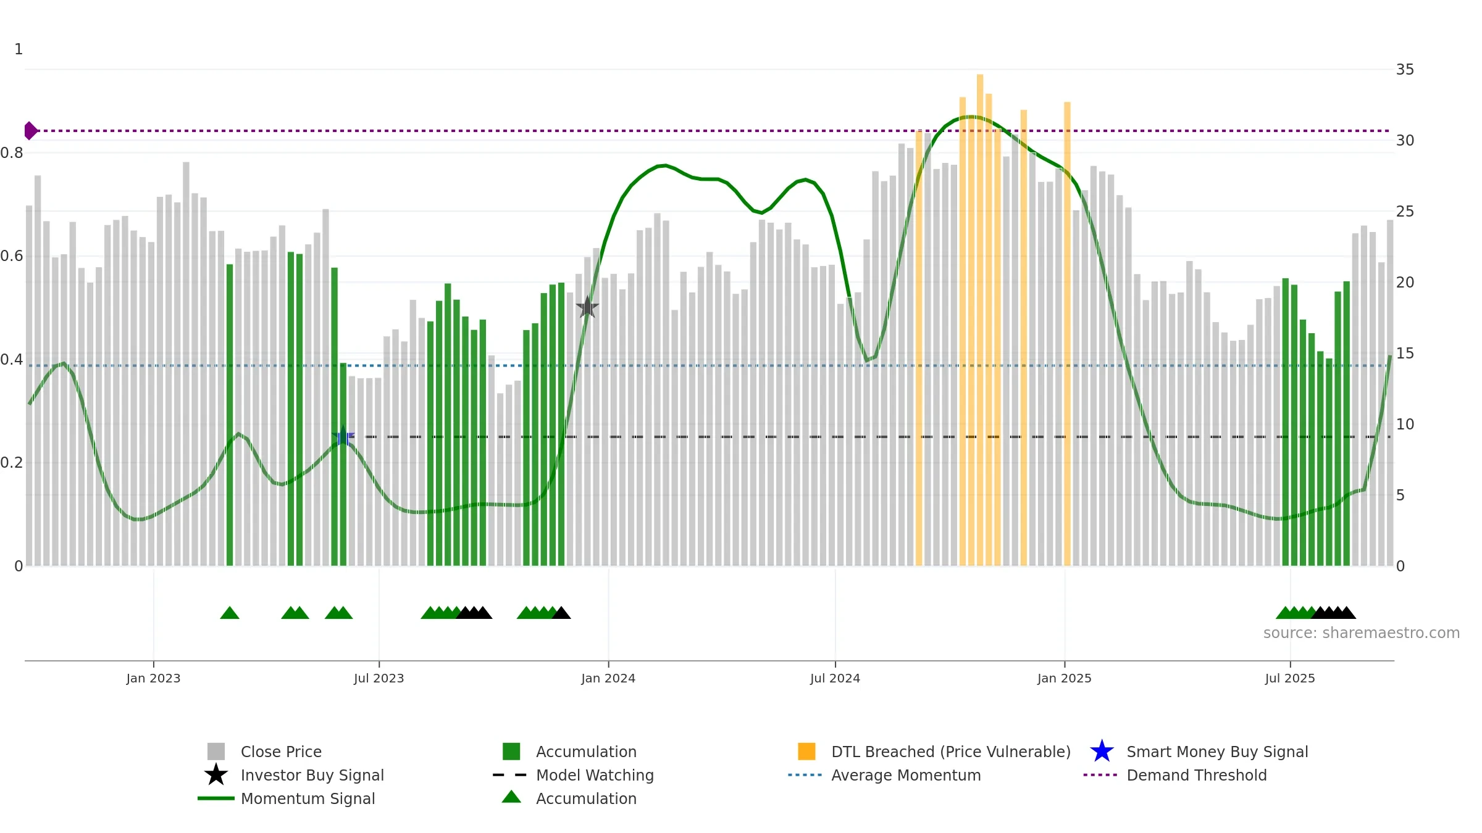The height and width of the screenshot is (833, 1482).
Task: Click the '35' right axis value
Action: (x=1405, y=69)
